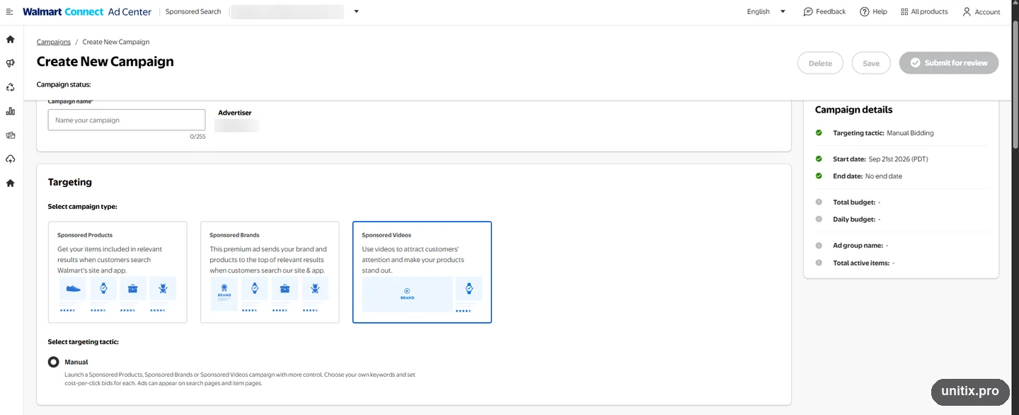The width and height of the screenshot is (1019, 415).
Task: Open the hamburger navigation menu icon
Action: coord(9,12)
